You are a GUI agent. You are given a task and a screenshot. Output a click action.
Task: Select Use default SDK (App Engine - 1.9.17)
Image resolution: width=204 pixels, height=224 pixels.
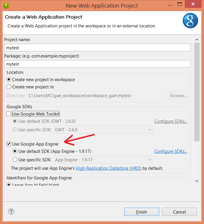click(x=15, y=151)
